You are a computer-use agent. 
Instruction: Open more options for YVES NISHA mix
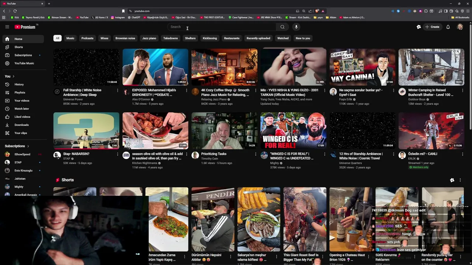(324, 91)
